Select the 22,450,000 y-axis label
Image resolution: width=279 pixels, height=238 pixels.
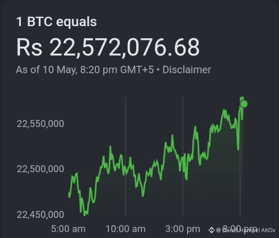coord(41,215)
